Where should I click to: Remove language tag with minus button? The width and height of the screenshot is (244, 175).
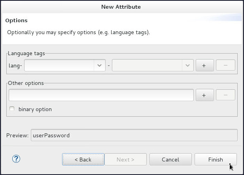click(226, 65)
